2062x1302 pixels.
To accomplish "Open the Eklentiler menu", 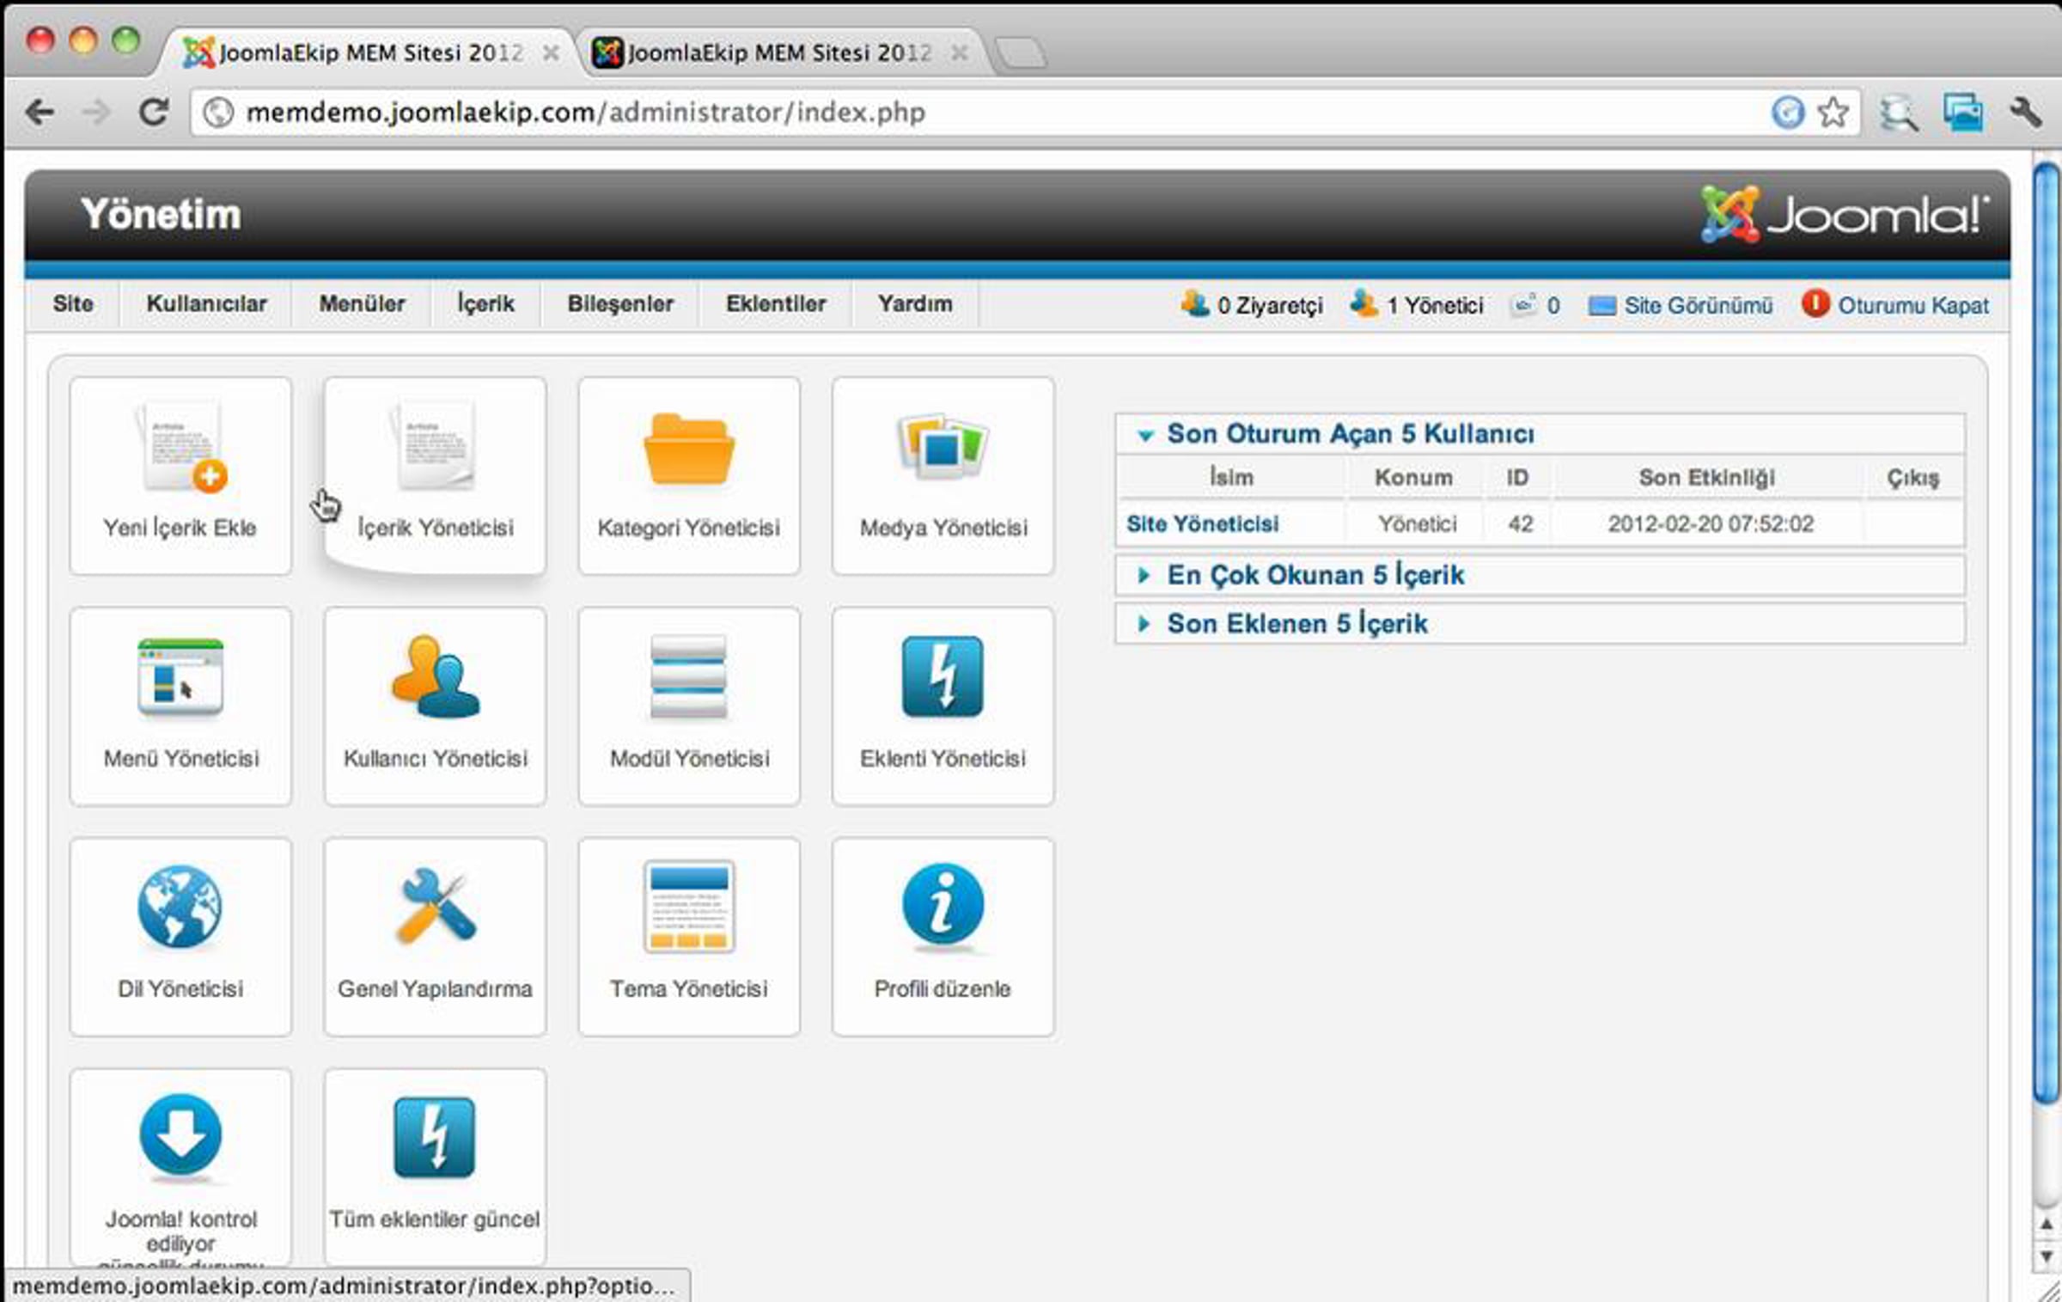I will (x=776, y=304).
